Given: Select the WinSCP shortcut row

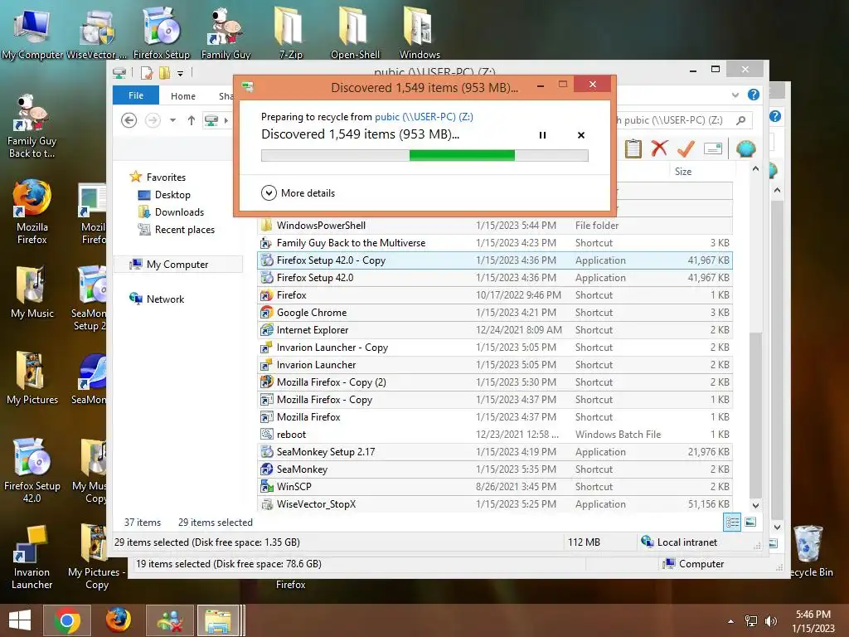Looking at the screenshot, I should tap(495, 486).
